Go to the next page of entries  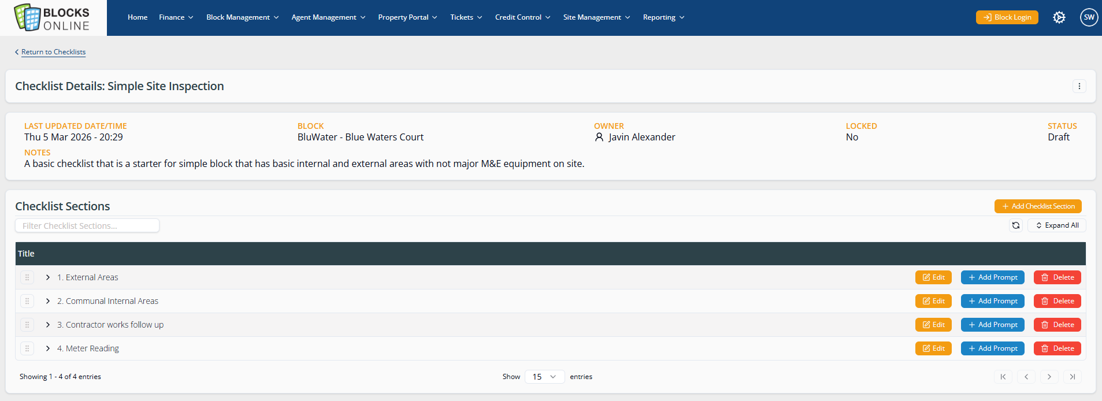tap(1049, 377)
